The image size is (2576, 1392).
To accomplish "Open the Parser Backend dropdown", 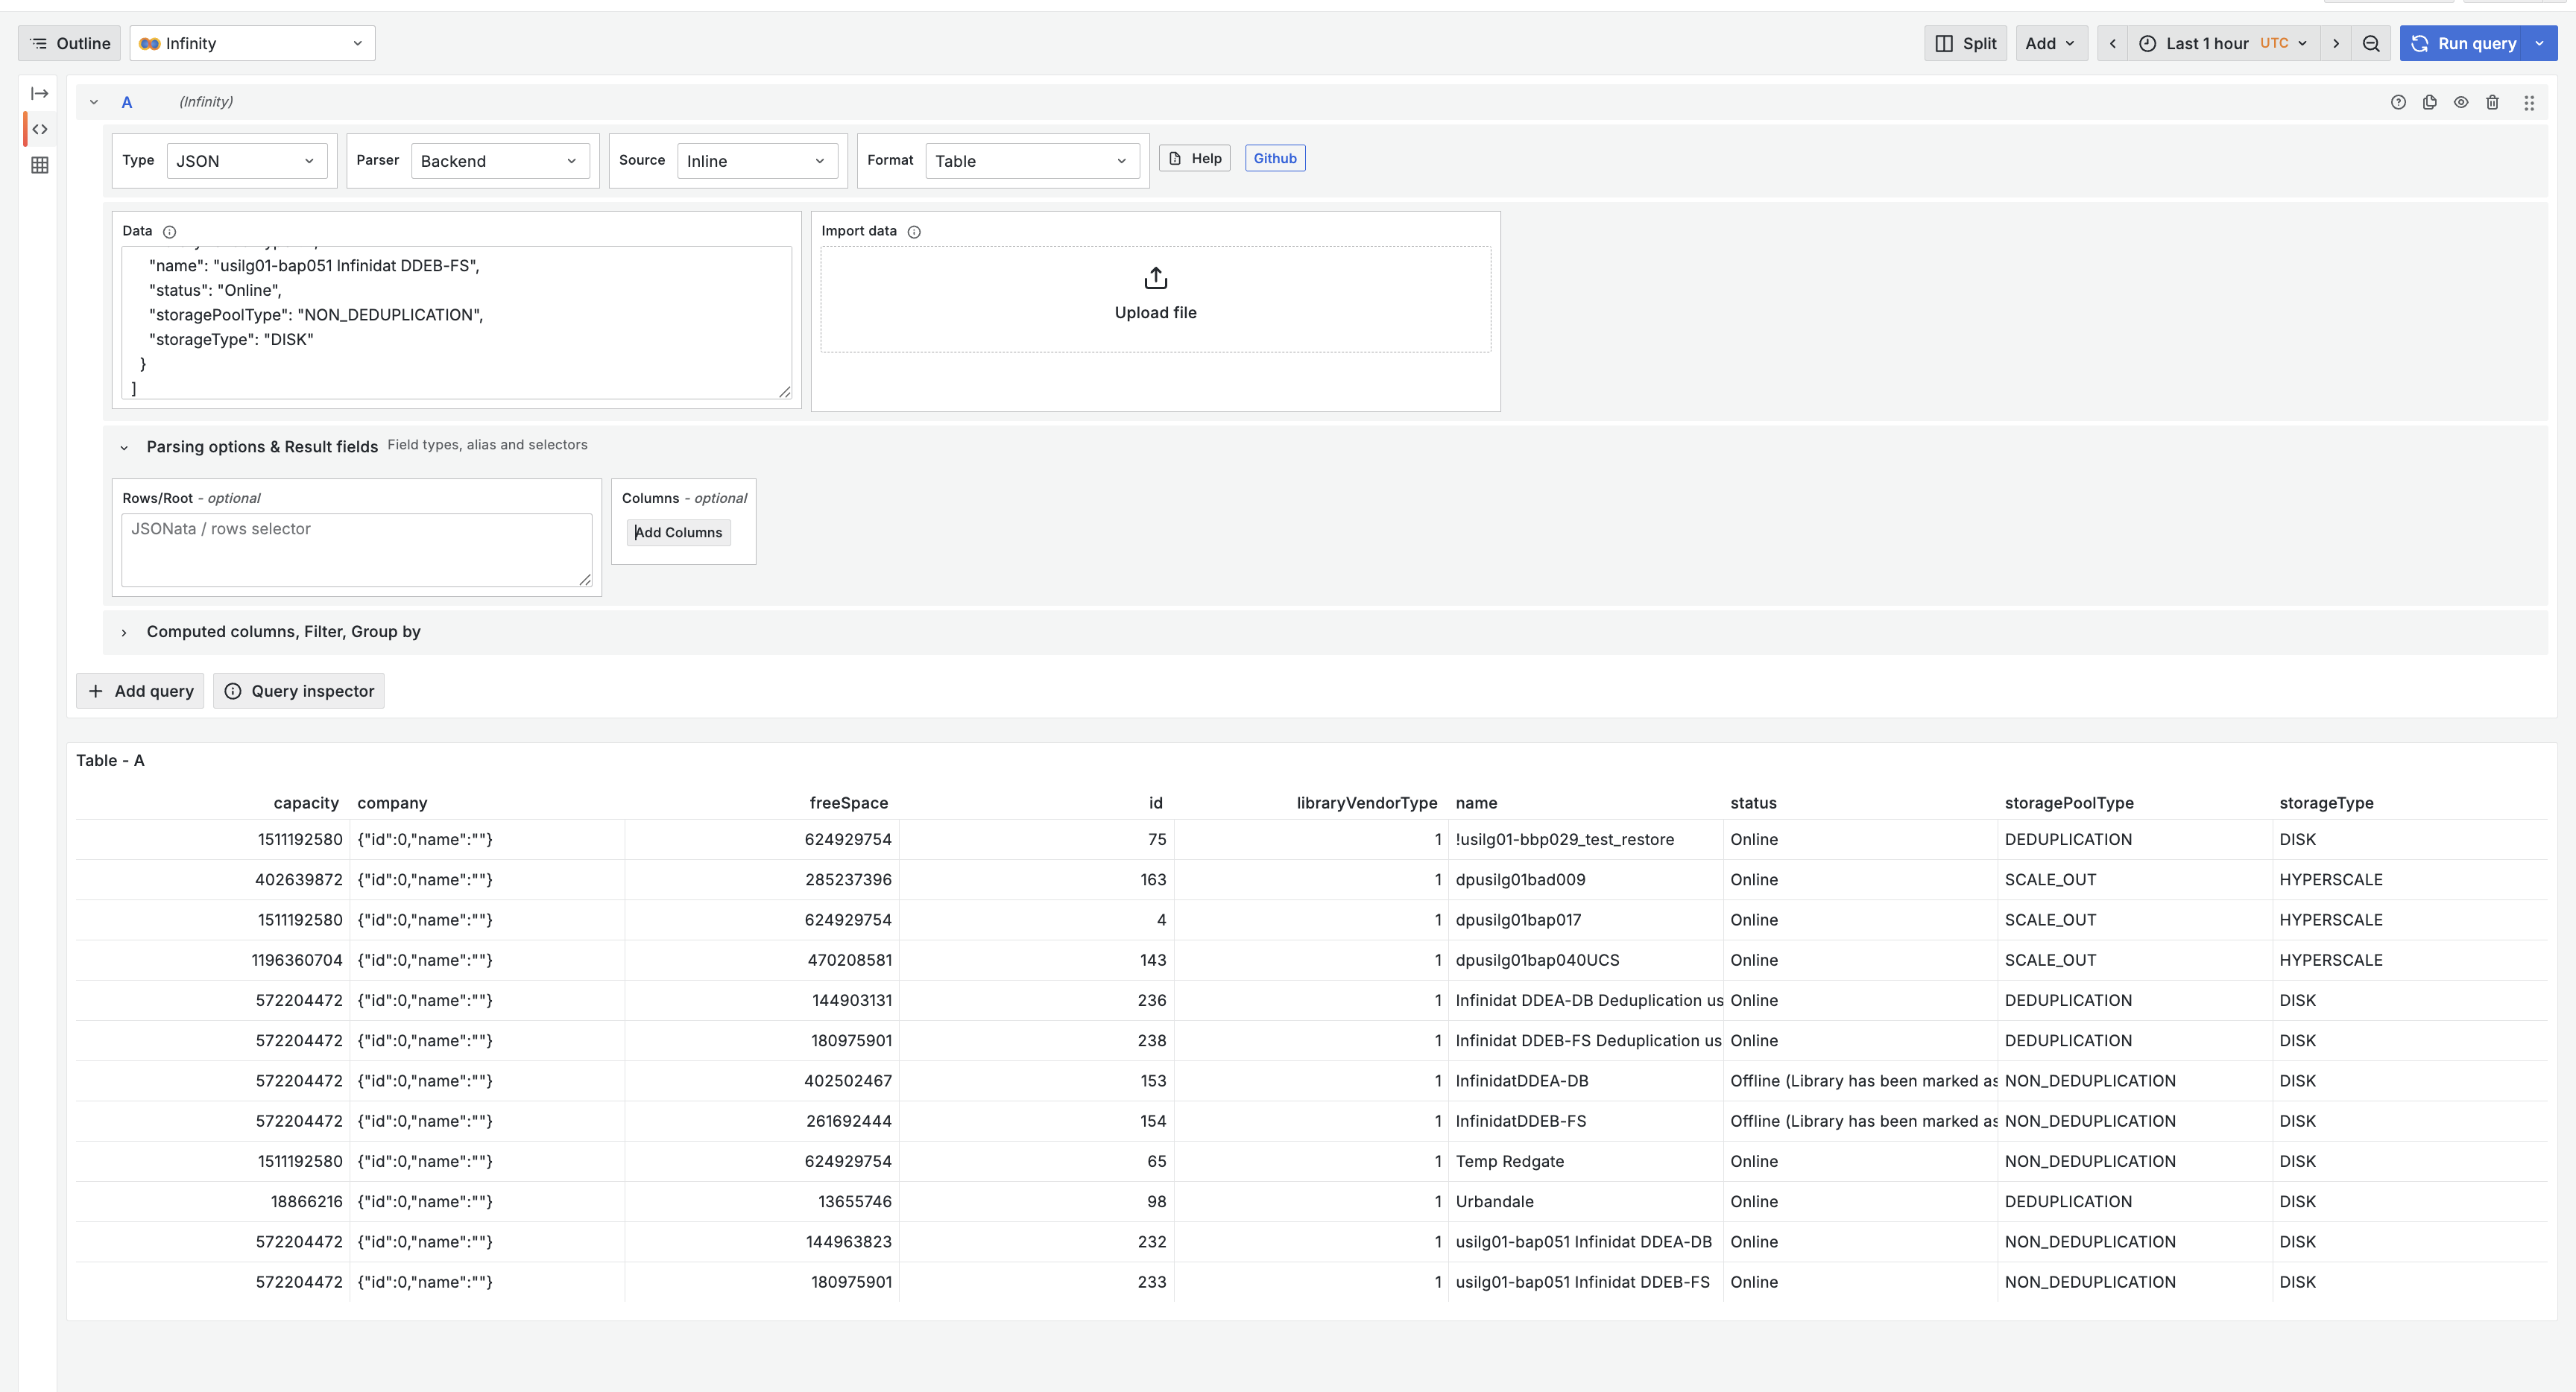I will coord(499,161).
